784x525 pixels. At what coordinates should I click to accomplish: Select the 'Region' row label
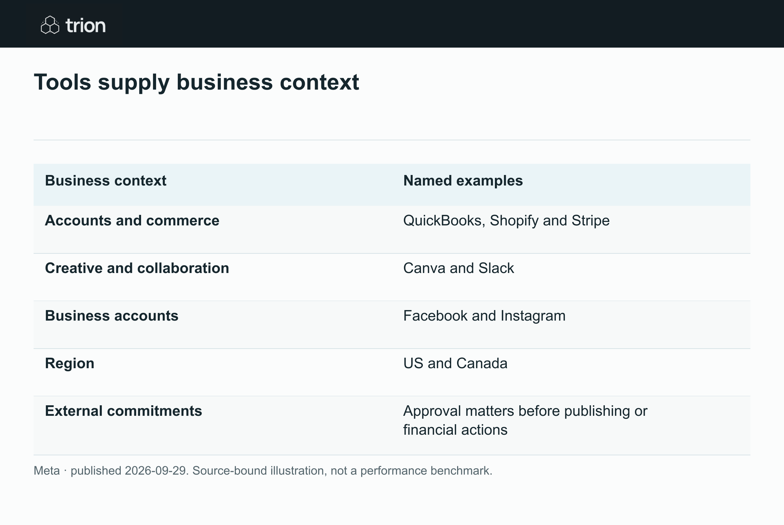point(70,364)
